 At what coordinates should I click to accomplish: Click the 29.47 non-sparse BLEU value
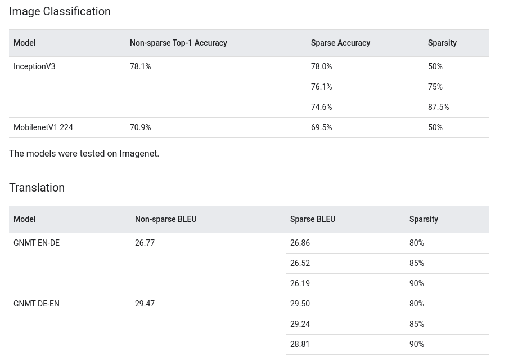pyautogui.click(x=145, y=304)
